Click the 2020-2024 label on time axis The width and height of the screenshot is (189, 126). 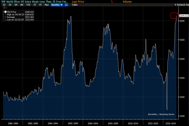coord(170,122)
